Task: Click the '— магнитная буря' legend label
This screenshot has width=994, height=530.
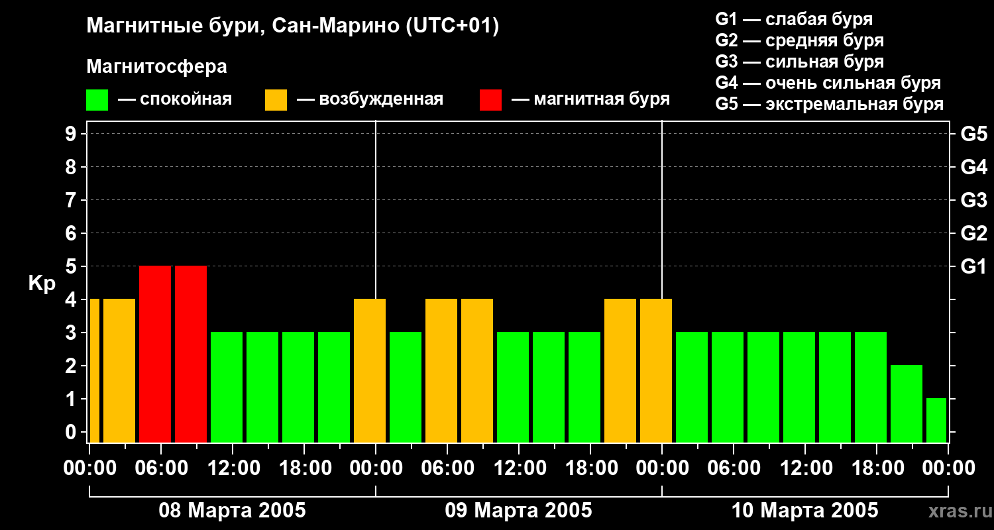Action: [590, 99]
